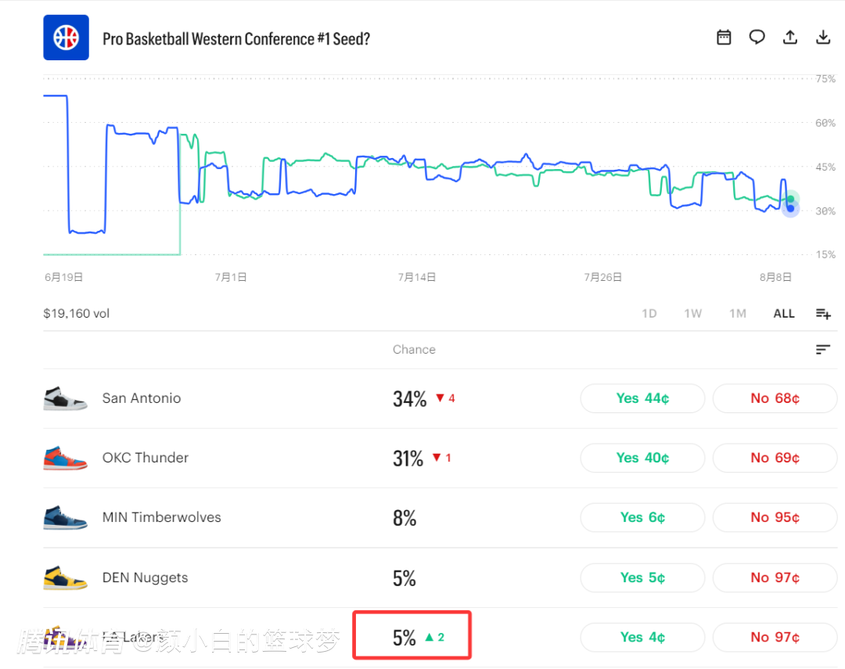
Task: Click the sort icon beside Chance header
Action: tap(822, 349)
